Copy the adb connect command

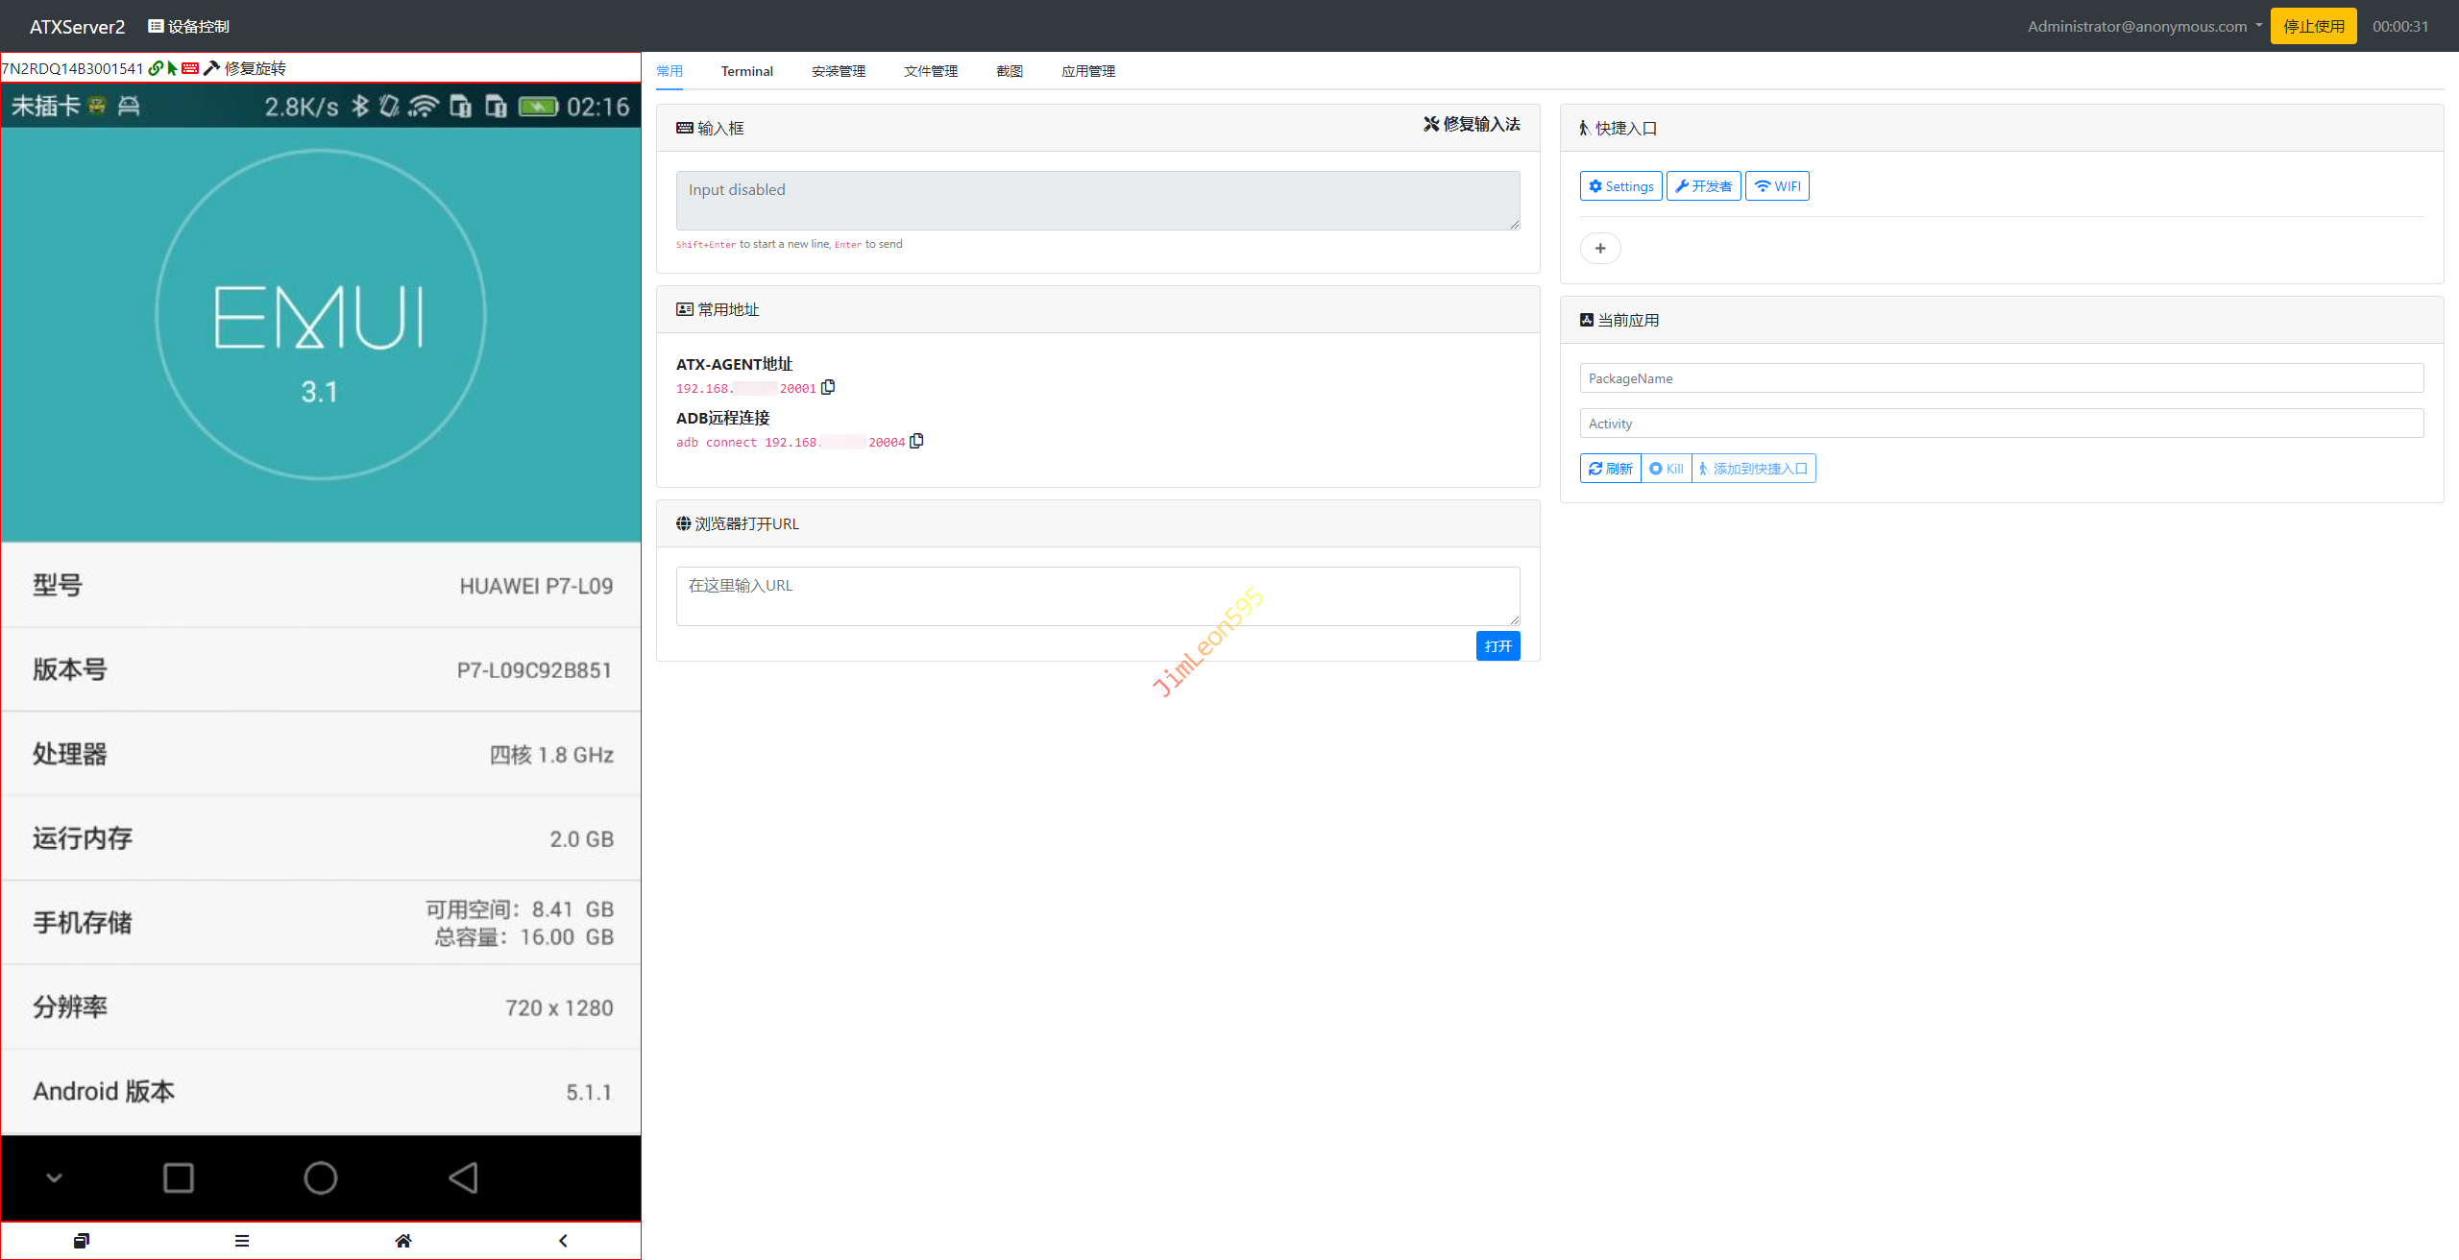coord(916,441)
